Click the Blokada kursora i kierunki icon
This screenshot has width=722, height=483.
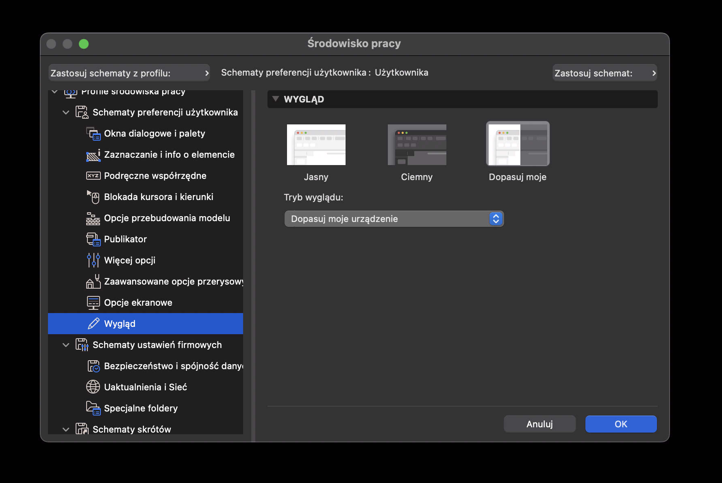tap(93, 197)
